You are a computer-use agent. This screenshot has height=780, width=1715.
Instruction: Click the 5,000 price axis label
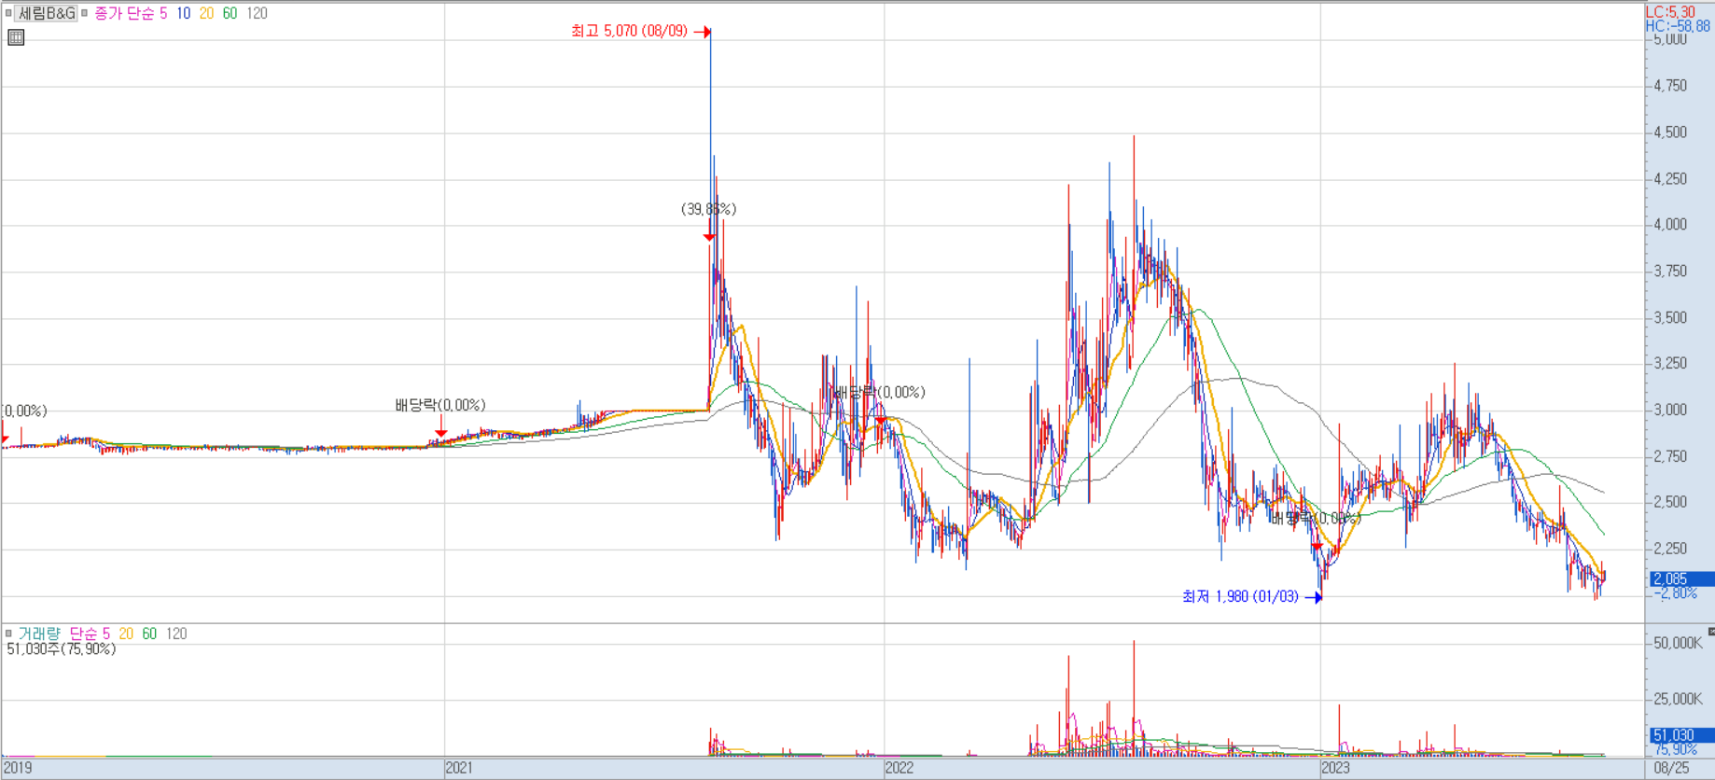click(x=1670, y=39)
